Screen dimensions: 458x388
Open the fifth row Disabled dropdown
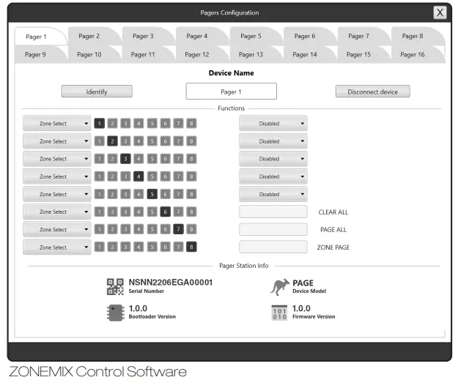[273, 195]
